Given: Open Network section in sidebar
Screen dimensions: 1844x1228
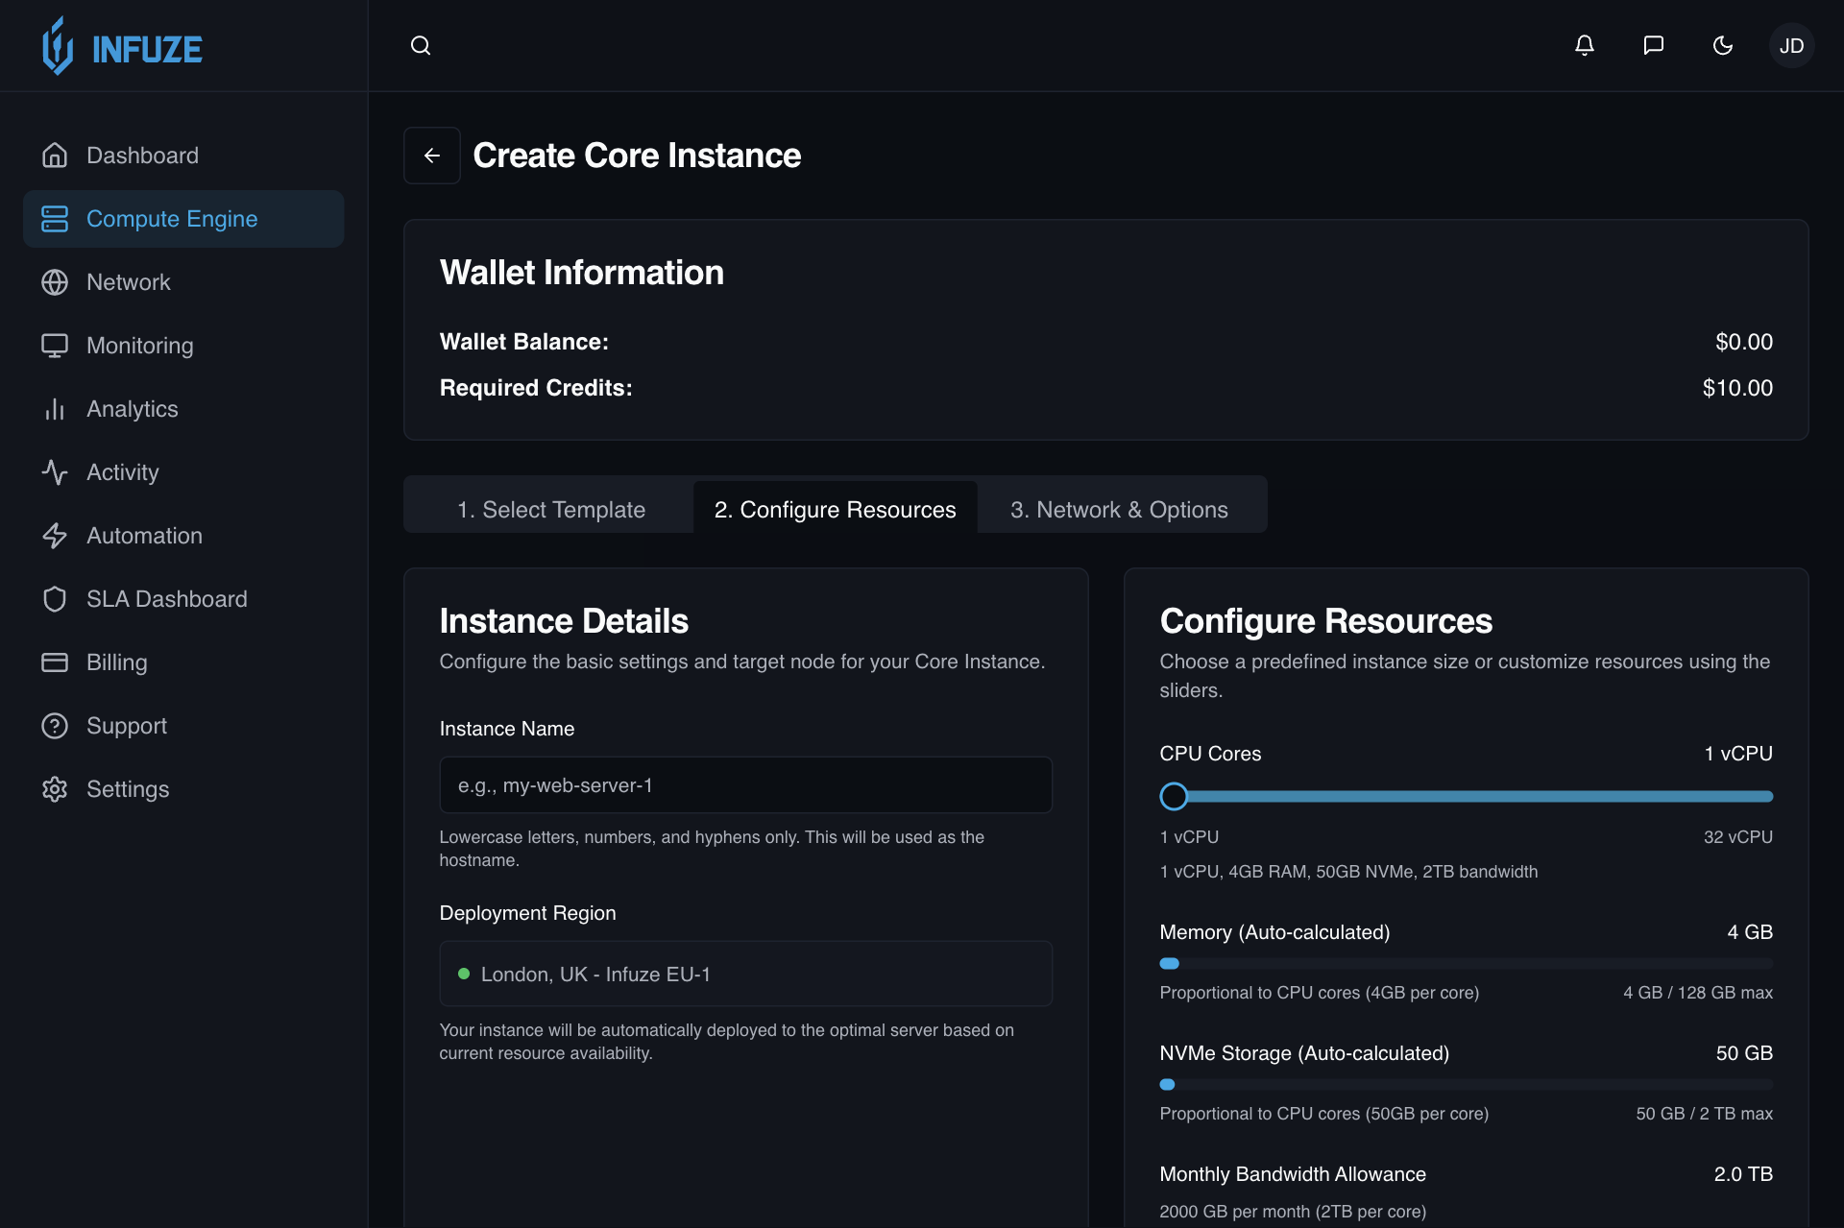Looking at the screenshot, I should [183, 282].
